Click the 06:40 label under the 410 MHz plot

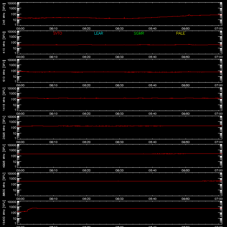click(152, 57)
